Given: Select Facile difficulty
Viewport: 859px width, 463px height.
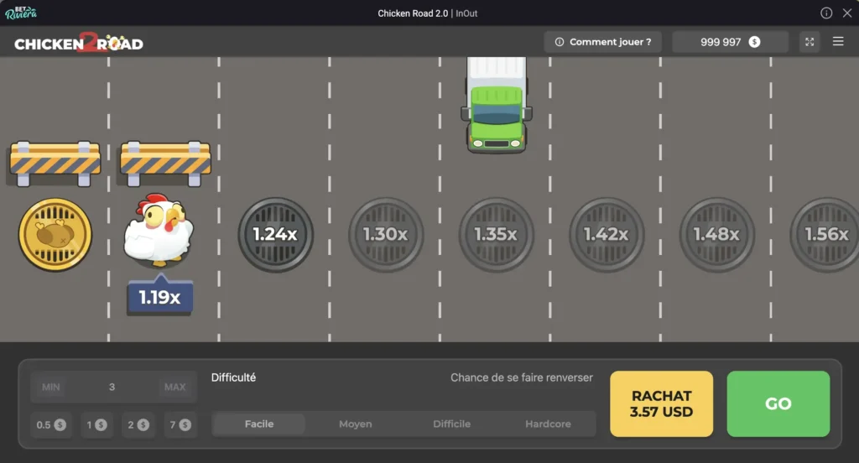Looking at the screenshot, I should pyautogui.click(x=259, y=424).
